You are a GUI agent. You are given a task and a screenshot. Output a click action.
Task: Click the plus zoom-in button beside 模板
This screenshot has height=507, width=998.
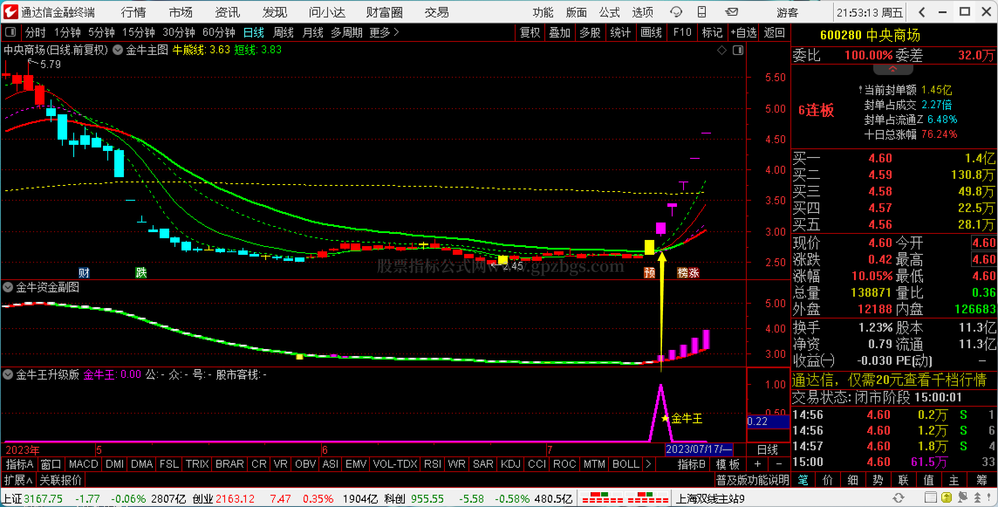[x=757, y=464]
